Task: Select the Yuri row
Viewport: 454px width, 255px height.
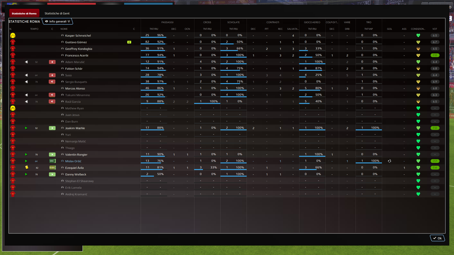Action: [227, 135]
